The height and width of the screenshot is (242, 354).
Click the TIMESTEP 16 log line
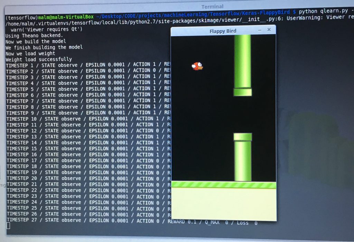pyautogui.click(x=88, y=155)
